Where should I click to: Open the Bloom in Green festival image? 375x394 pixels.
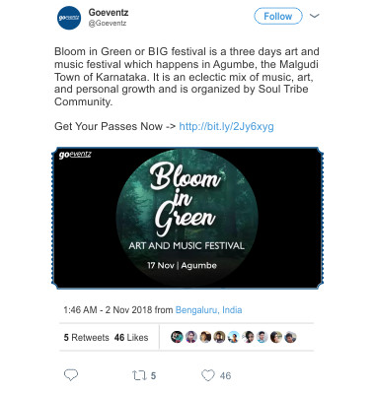coord(187,218)
